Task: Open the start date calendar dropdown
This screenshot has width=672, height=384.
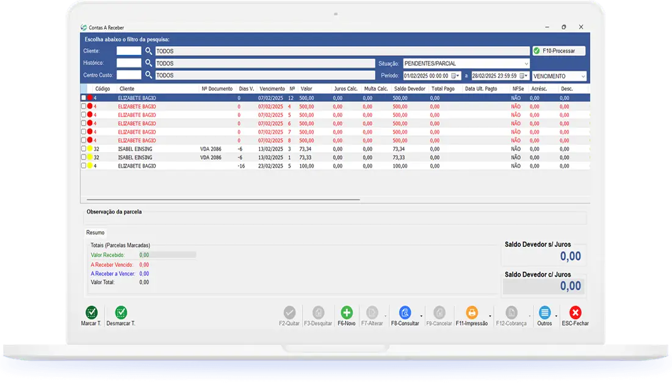Action: (458, 76)
